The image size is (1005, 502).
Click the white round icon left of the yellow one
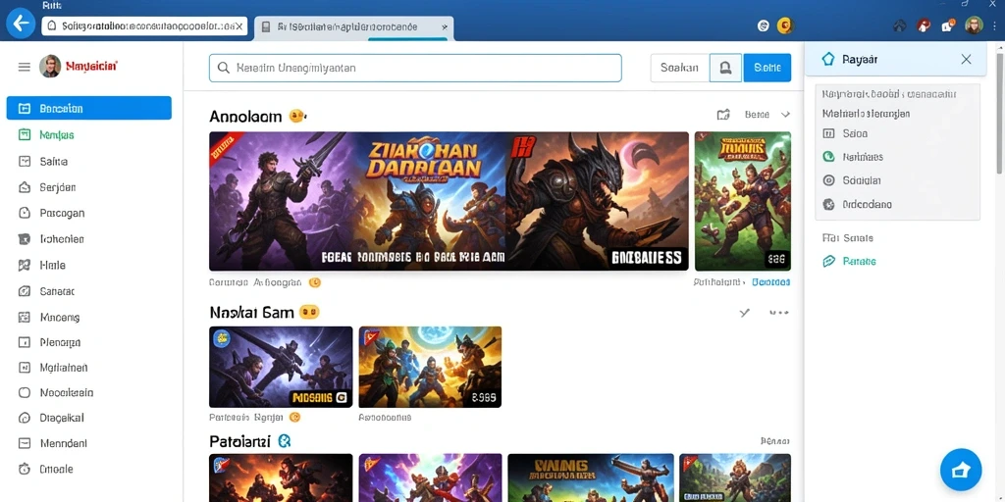pyautogui.click(x=763, y=25)
